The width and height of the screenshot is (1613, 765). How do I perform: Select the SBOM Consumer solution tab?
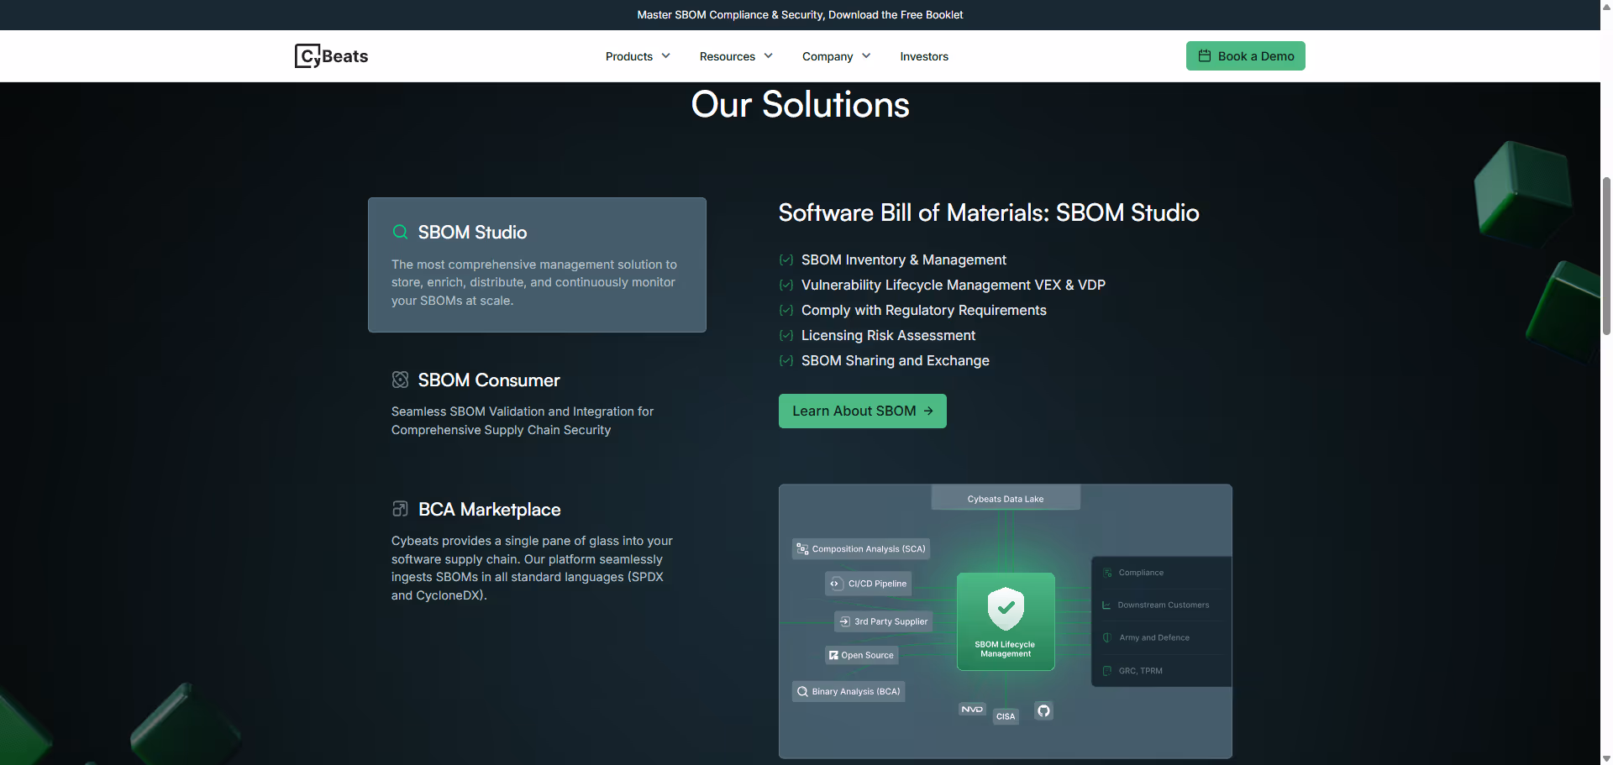[537, 404]
